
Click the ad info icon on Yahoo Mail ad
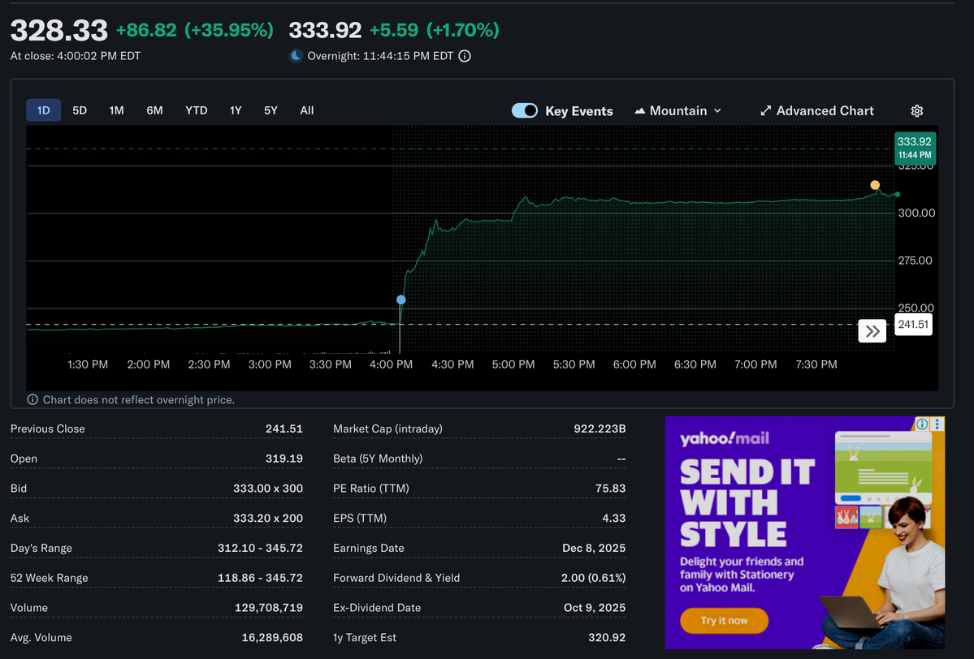[922, 424]
